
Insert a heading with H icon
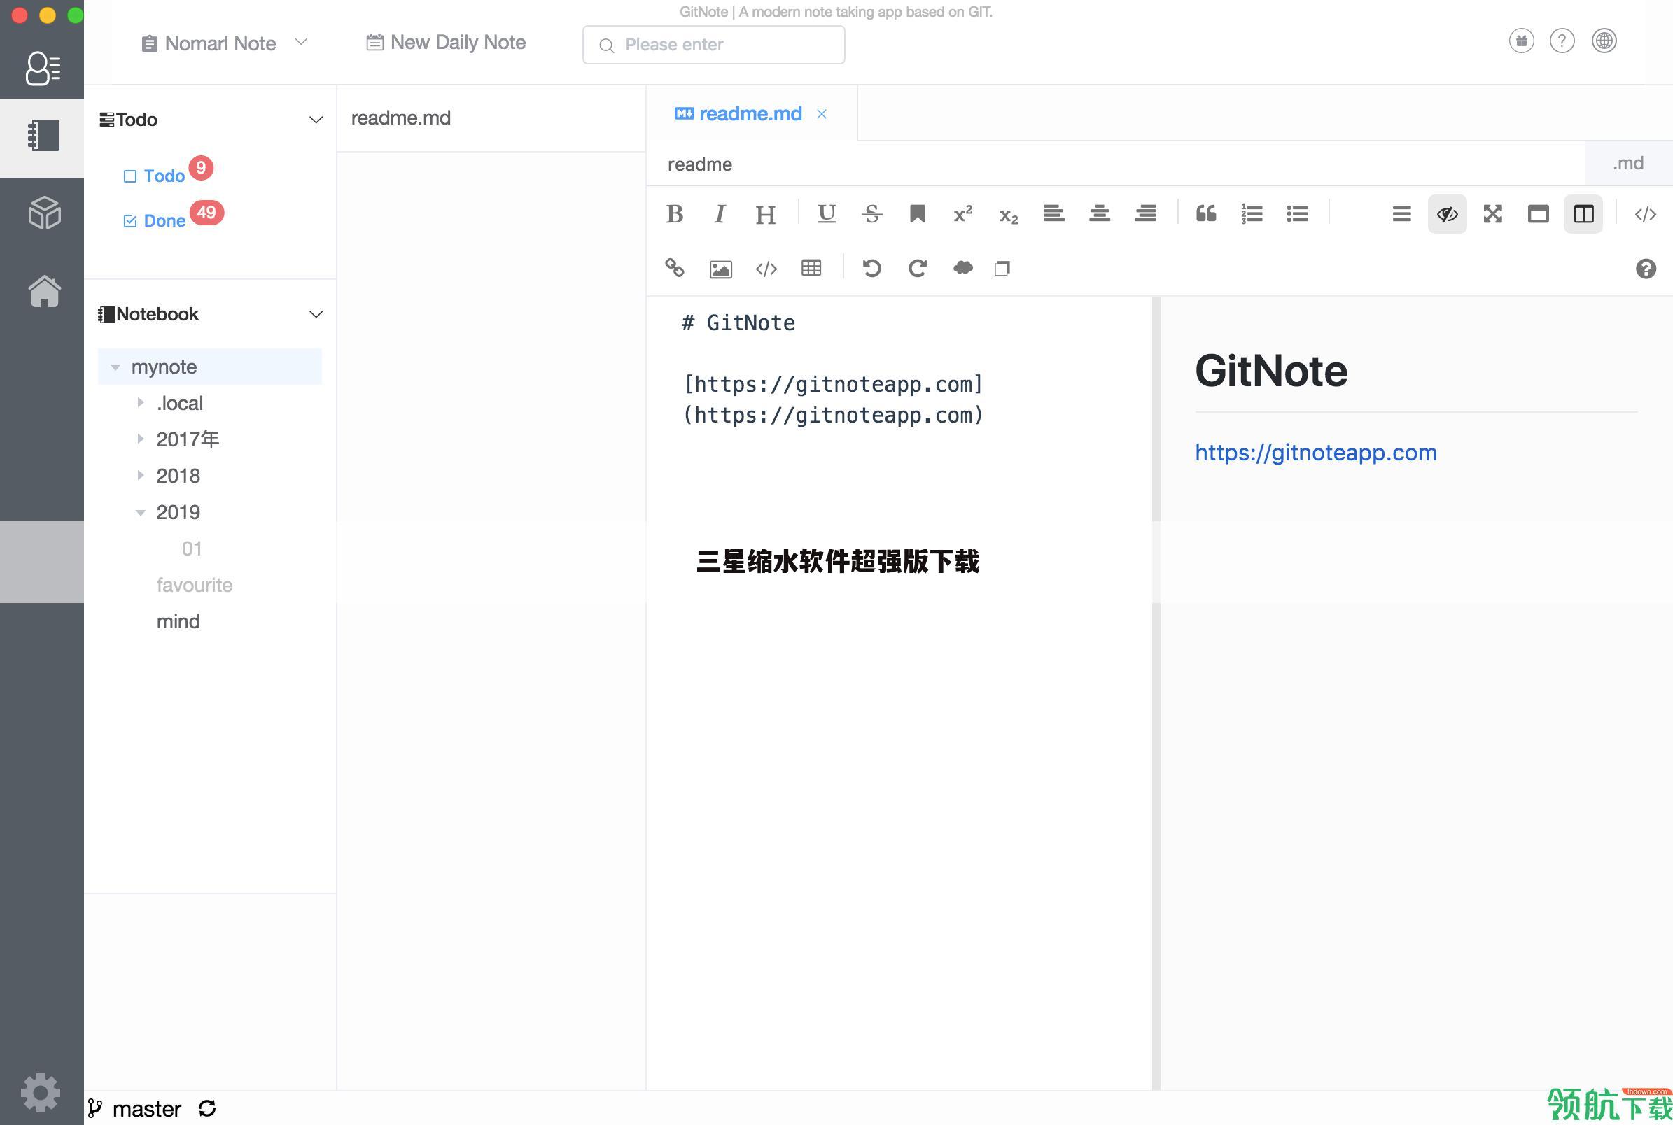pos(765,214)
